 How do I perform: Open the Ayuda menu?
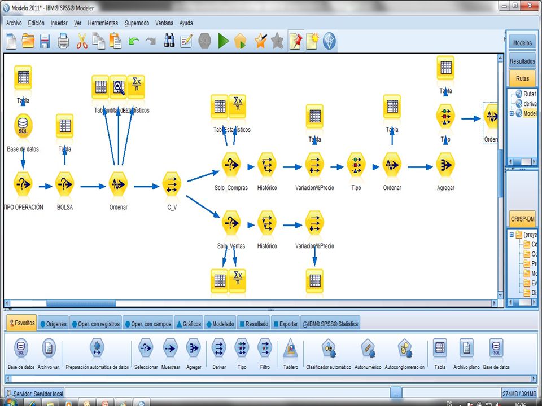[186, 23]
